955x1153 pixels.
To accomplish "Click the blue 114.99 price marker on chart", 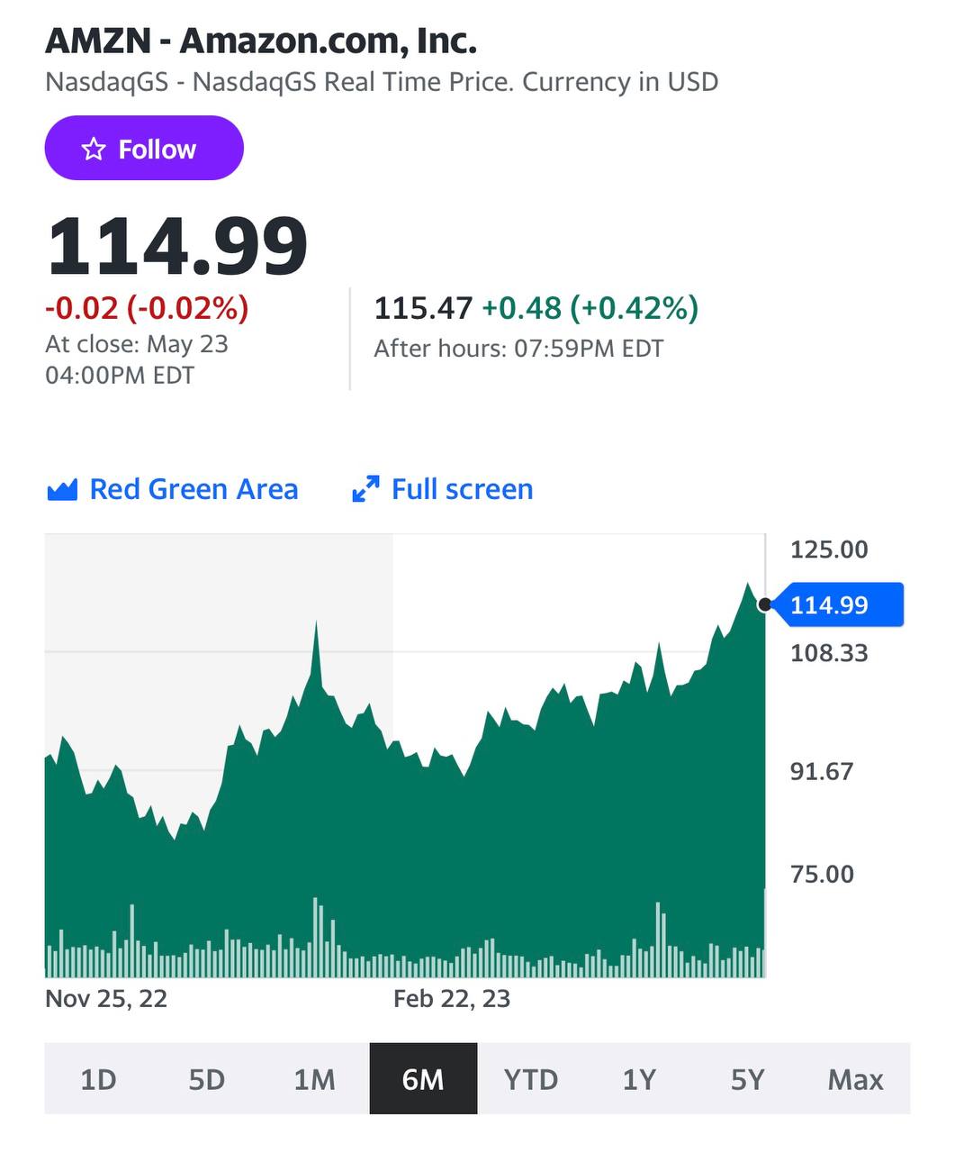I will coord(838,604).
